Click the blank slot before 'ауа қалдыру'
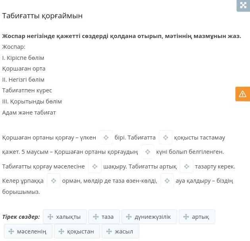Image resolution: width=250 pixels, height=241 pixels. click(167, 181)
